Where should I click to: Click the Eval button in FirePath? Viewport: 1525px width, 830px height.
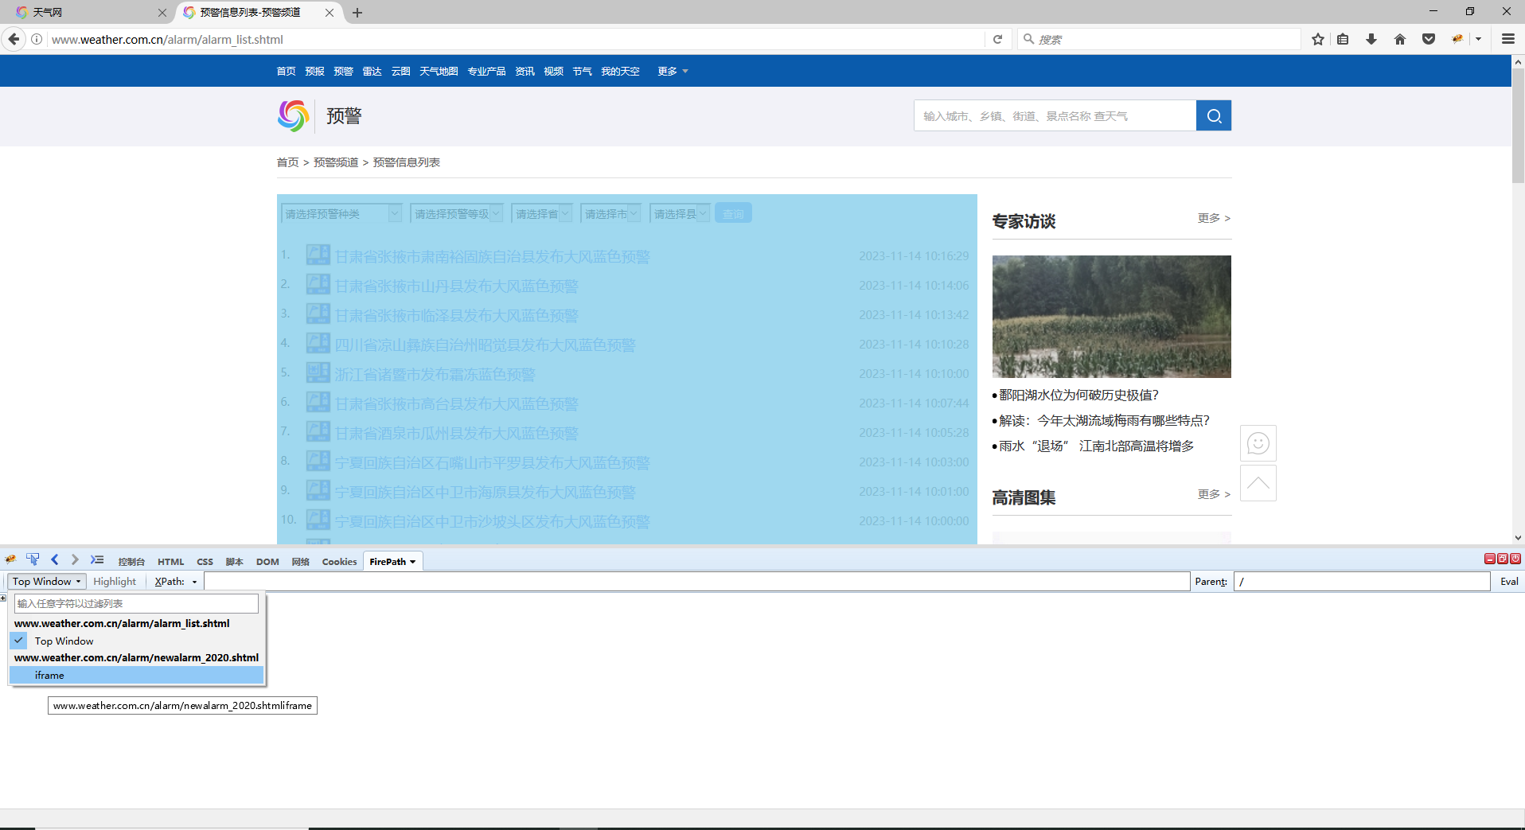point(1508,581)
